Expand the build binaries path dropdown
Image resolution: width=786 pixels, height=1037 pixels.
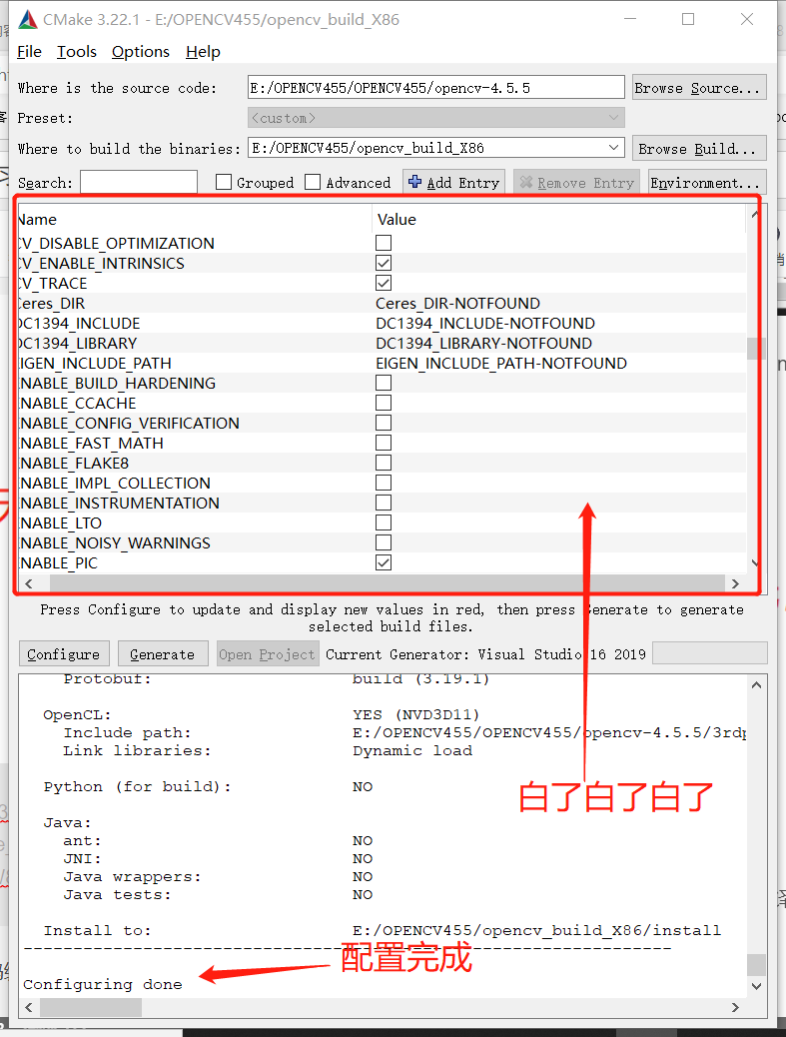[614, 148]
